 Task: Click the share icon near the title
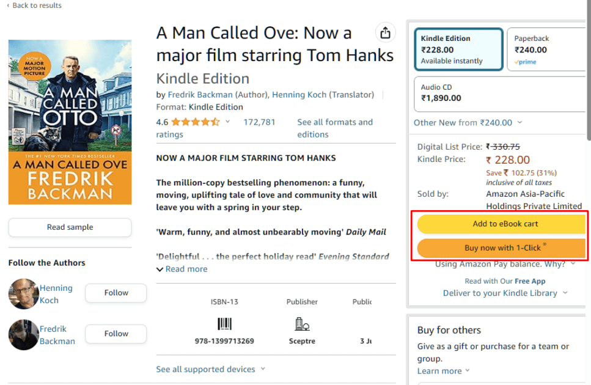coord(386,33)
